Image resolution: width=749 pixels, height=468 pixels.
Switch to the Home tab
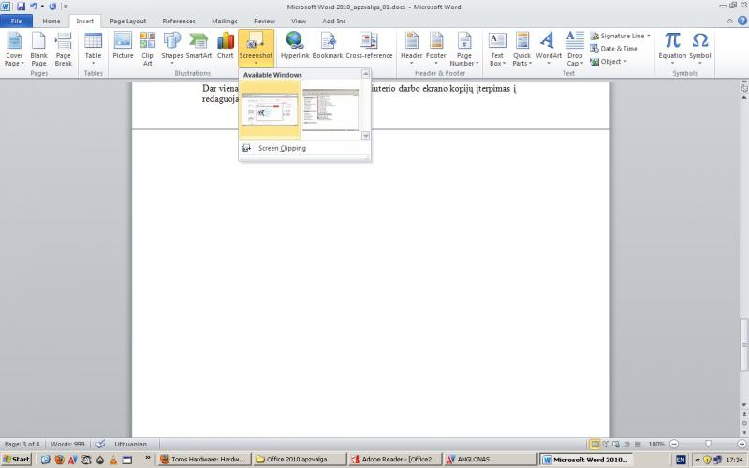(x=51, y=21)
